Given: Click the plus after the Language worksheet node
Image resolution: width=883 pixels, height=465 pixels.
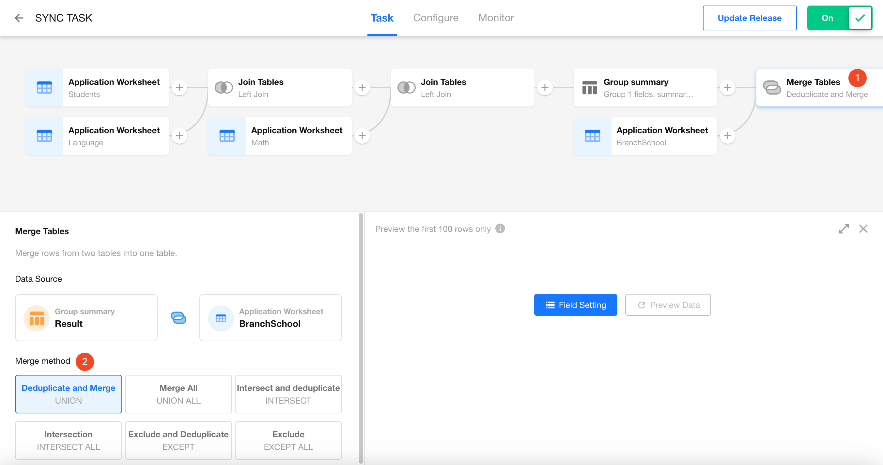Looking at the screenshot, I should pyautogui.click(x=179, y=136).
